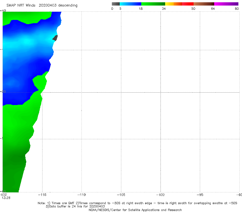The image size is (242, 212).
Task: Click the brown 50–64 color bar segment
Action: click(204, 4)
